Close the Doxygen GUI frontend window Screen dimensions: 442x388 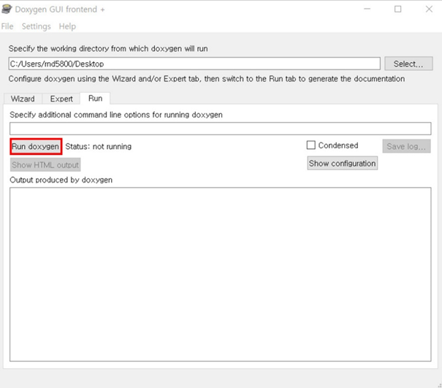click(x=429, y=9)
